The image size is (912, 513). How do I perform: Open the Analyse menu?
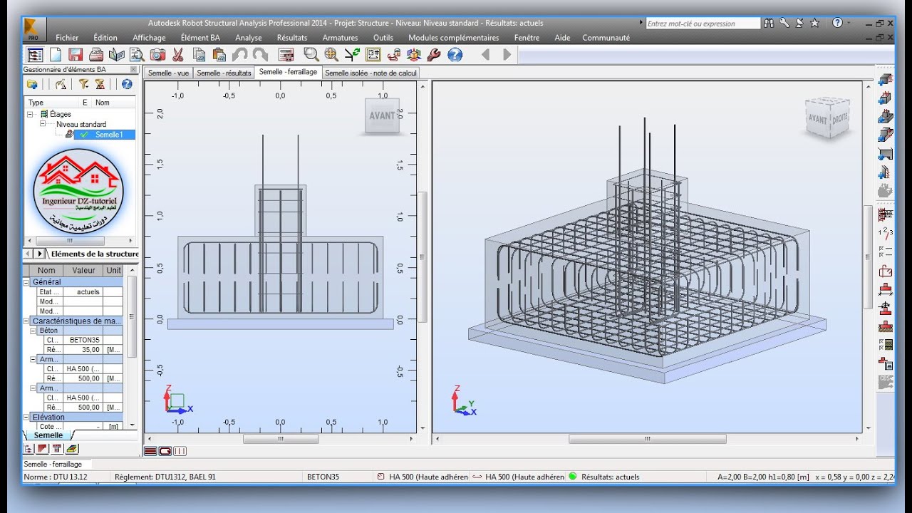249,38
